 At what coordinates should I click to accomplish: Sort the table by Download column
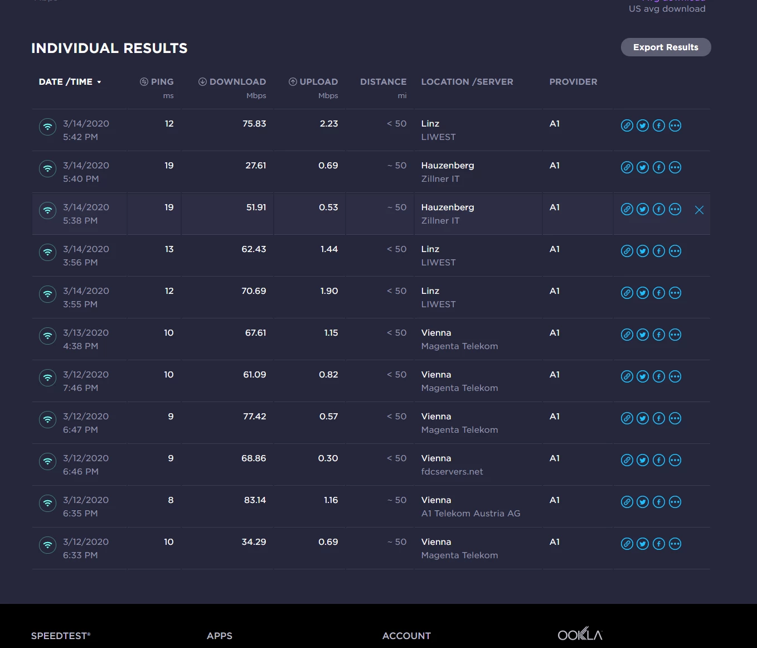[232, 82]
